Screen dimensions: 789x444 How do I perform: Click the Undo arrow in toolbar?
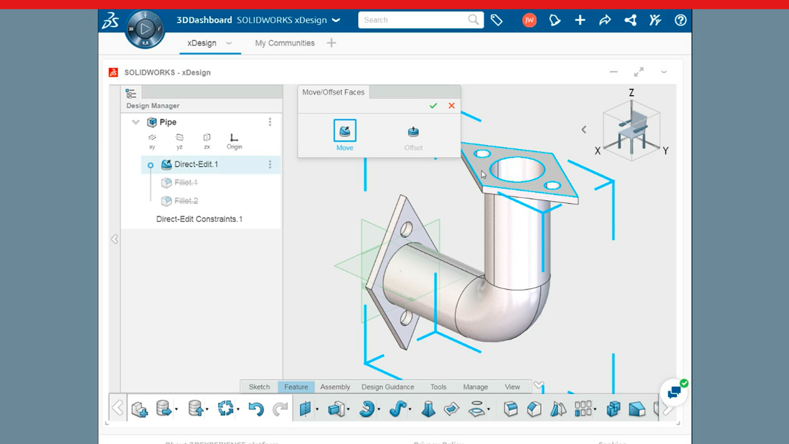(x=256, y=409)
